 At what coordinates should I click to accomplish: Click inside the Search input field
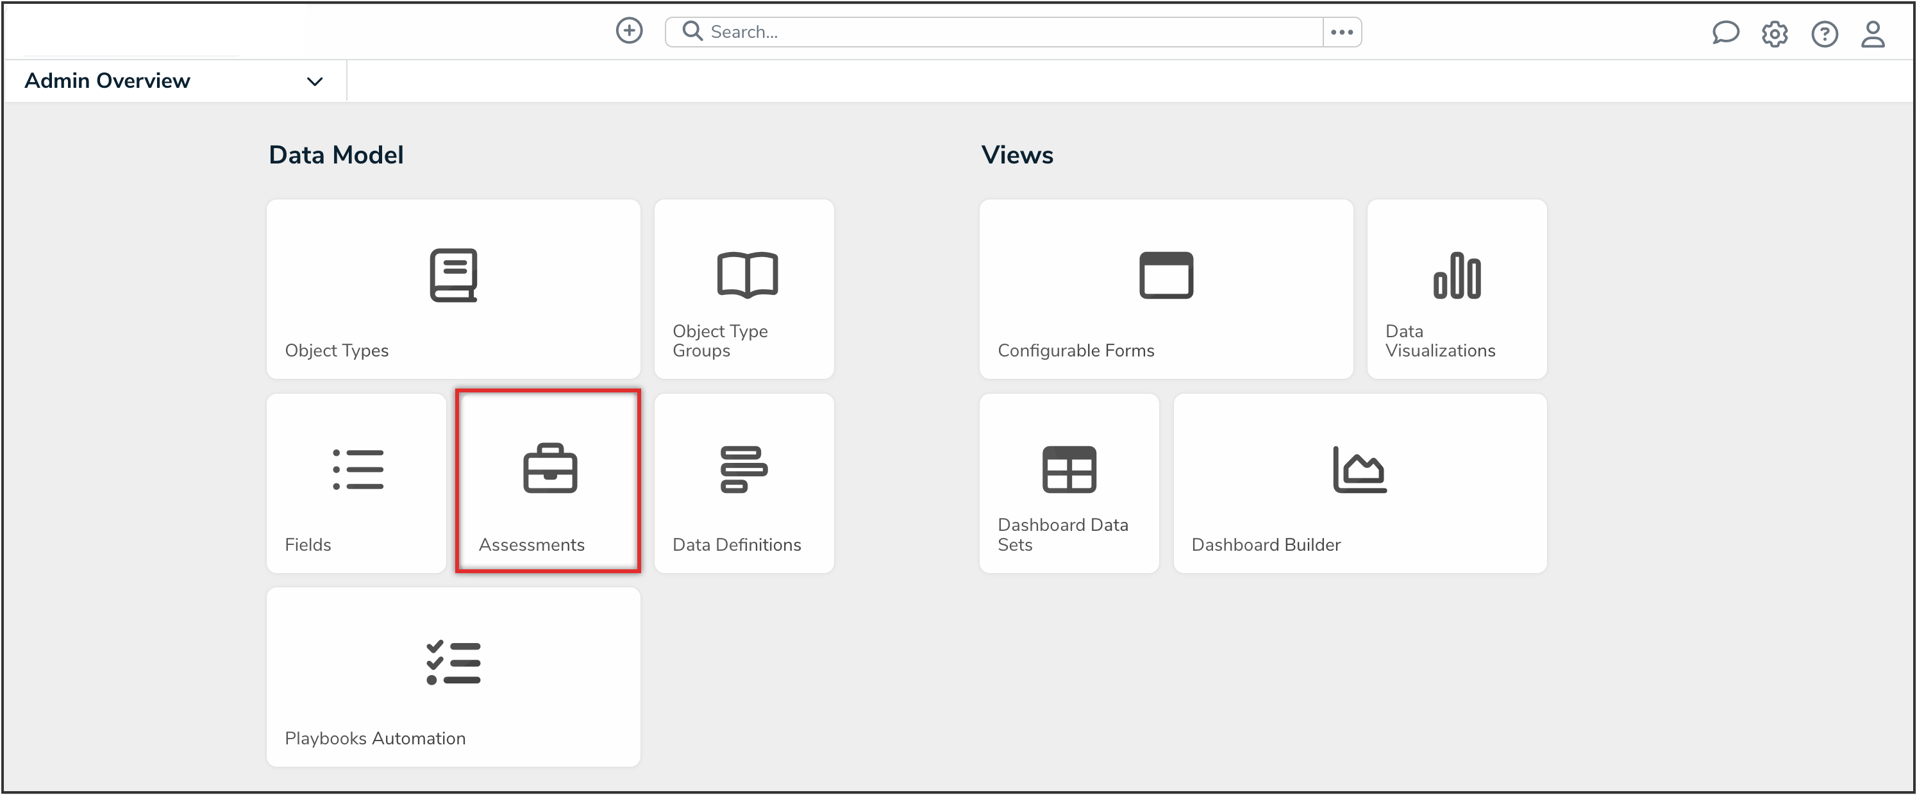point(1005,32)
